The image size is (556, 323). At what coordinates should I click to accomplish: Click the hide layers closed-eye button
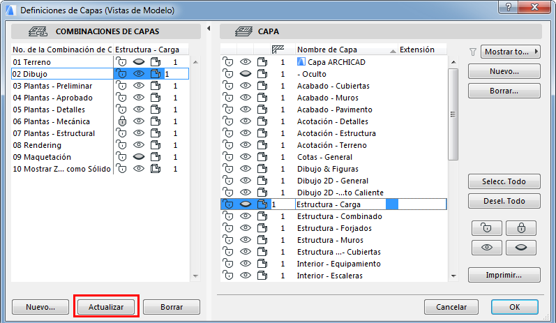tap(522, 248)
